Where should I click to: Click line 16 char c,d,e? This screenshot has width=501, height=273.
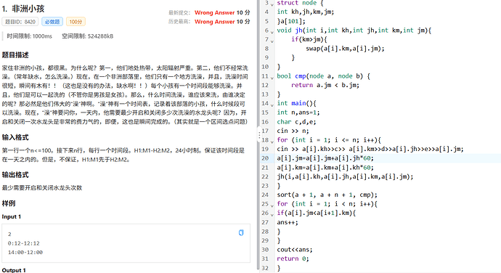[296, 122]
